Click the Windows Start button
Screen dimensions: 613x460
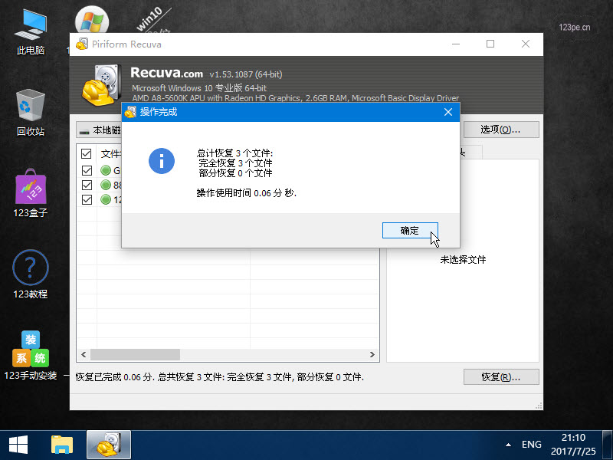(18, 445)
